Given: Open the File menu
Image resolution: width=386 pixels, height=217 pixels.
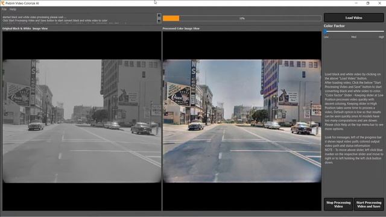Looking at the screenshot, I should [x=4, y=10].
